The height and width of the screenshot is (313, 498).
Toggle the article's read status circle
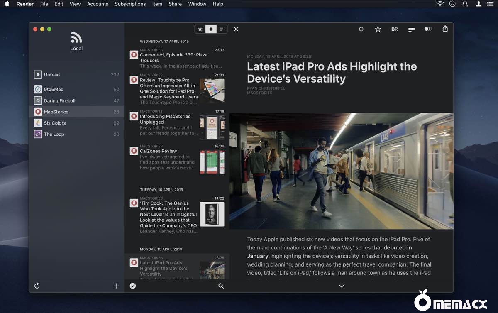(x=361, y=29)
